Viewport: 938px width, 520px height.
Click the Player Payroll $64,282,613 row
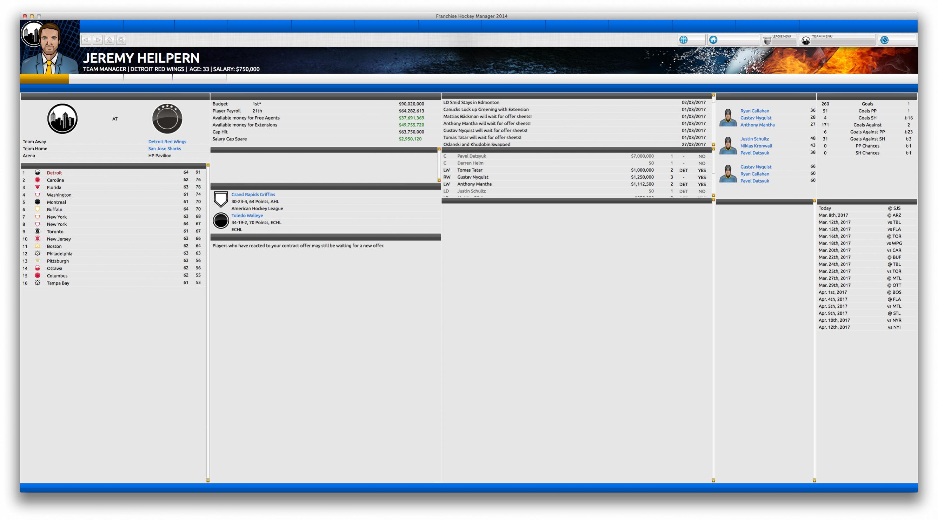(325, 111)
